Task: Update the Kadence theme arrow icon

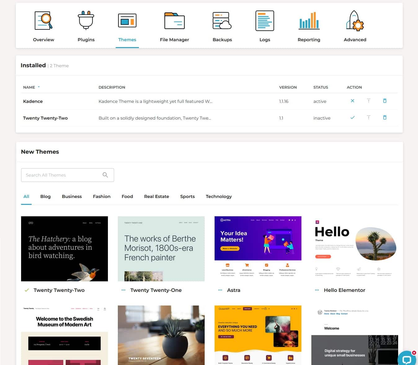Action: click(x=368, y=101)
